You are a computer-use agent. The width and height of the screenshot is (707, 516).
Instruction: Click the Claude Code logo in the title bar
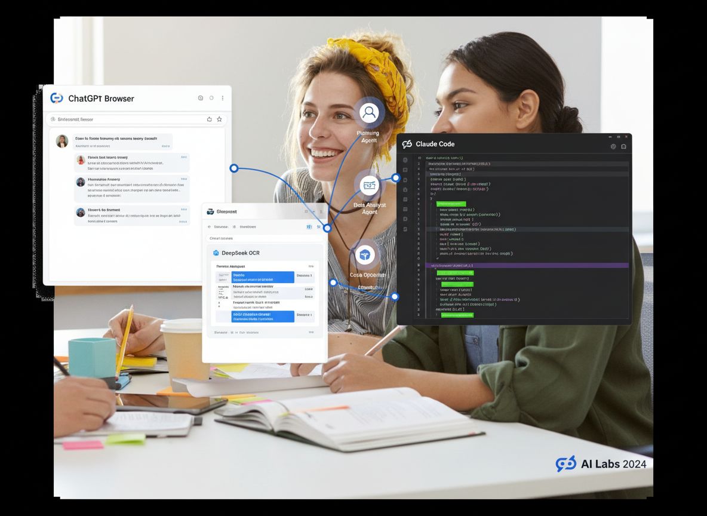click(x=407, y=144)
